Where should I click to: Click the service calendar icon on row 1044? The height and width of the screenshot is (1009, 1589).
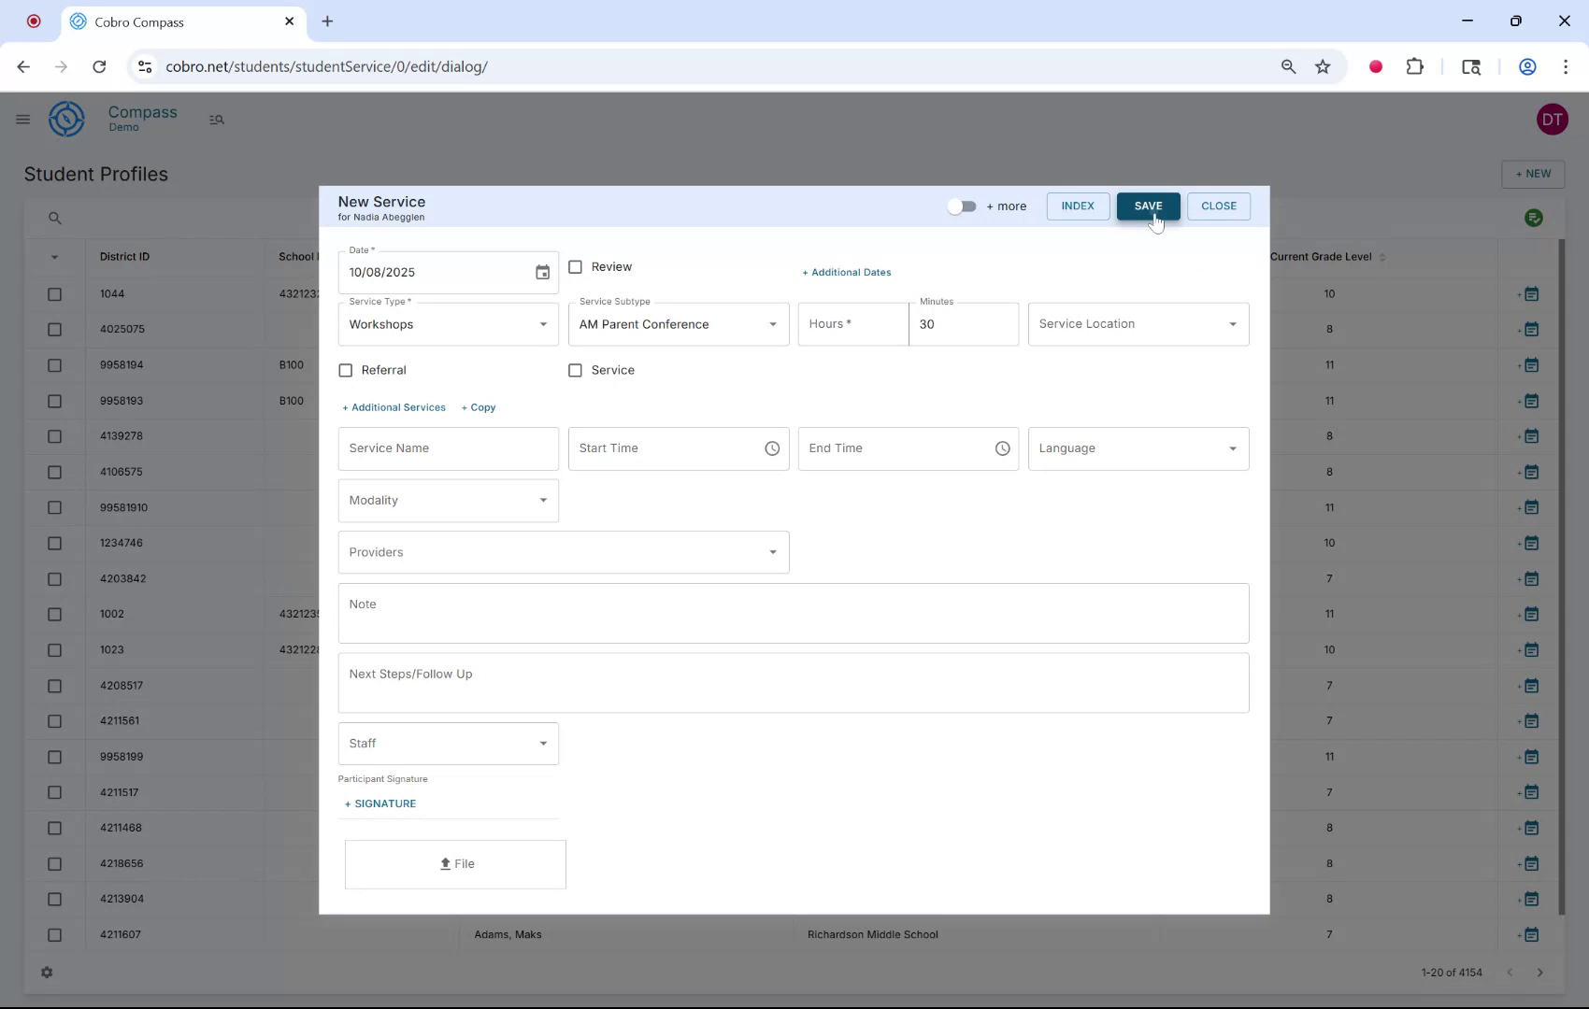coord(1530,293)
